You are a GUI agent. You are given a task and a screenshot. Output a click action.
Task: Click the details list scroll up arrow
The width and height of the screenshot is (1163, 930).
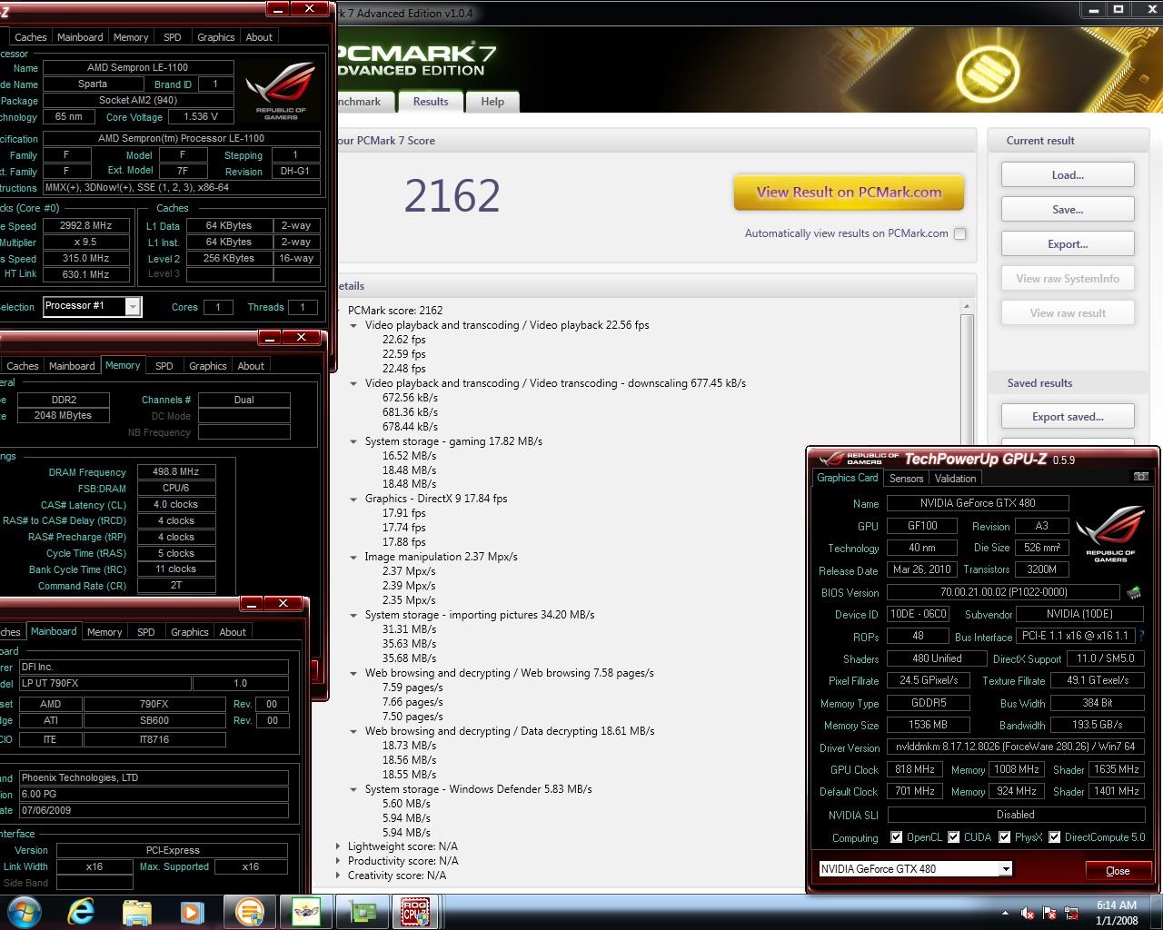point(967,306)
